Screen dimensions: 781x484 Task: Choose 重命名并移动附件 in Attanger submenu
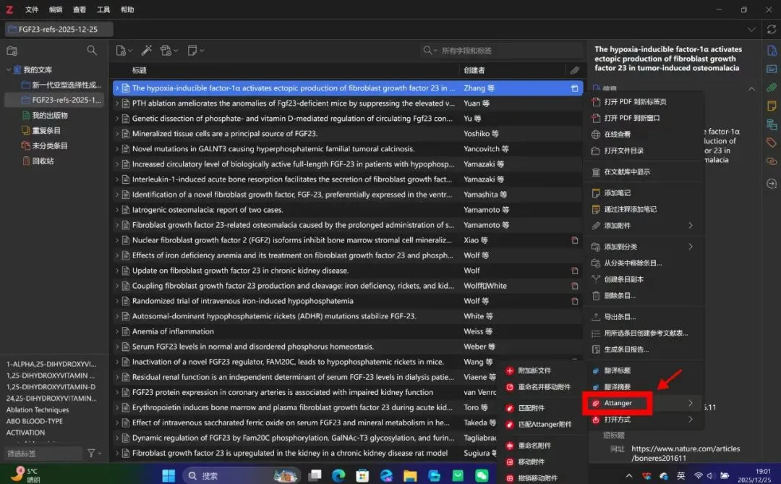[x=543, y=387]
